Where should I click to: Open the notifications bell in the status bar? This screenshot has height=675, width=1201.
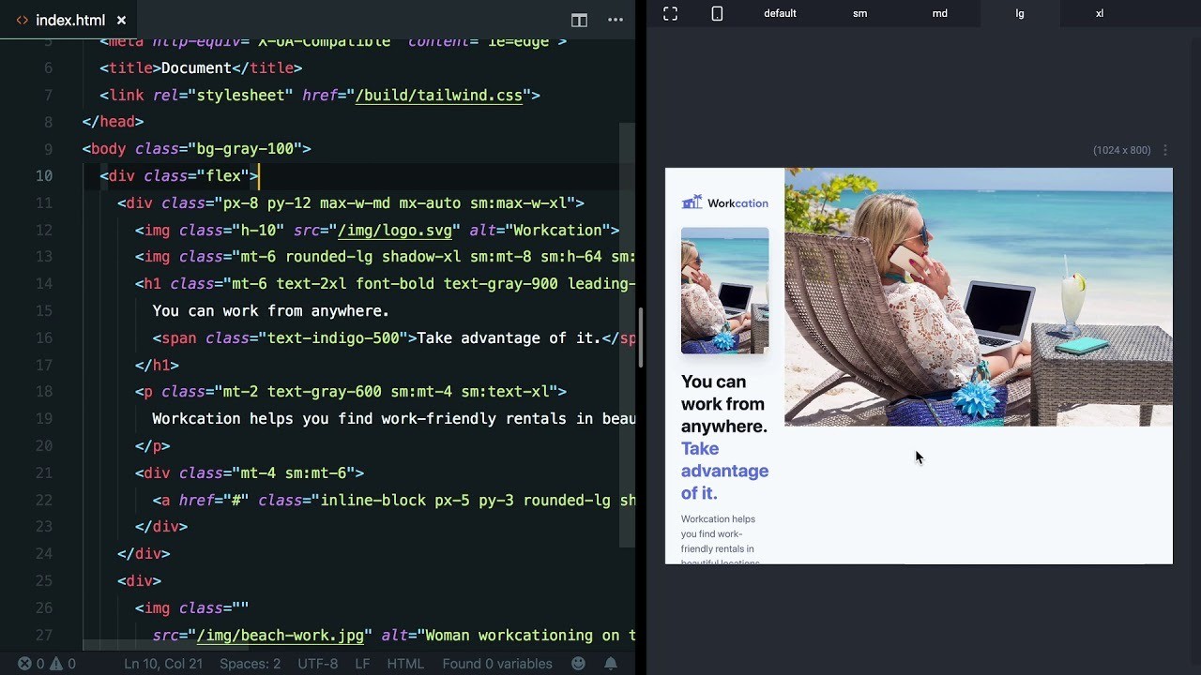pos(610,664)
